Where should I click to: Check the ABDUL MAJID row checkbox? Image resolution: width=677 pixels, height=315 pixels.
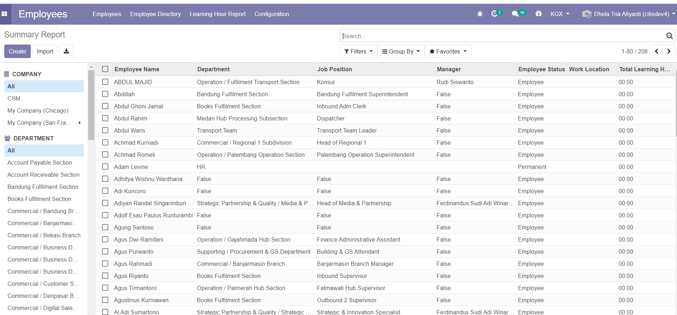(105, 82)
